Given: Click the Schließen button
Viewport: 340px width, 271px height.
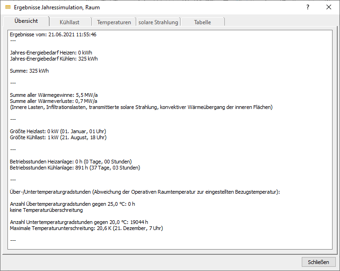Looking at the screenshot, I should click(319, 262).
